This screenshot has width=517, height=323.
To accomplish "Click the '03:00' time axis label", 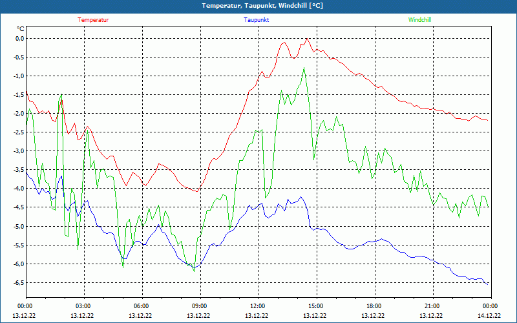I will [84, 306].
